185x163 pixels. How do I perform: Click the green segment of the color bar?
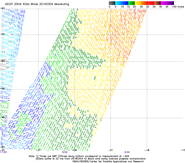[131, 3]
